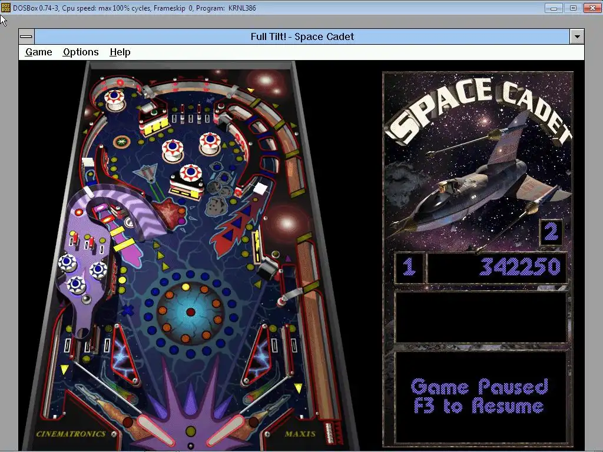Image resolution: width=603 pixels, height=452 pixels.
Task: Click the right flipper
Action: tap(226, 430)
